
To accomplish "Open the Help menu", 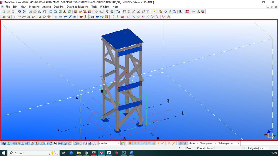I will coord(115,7).
